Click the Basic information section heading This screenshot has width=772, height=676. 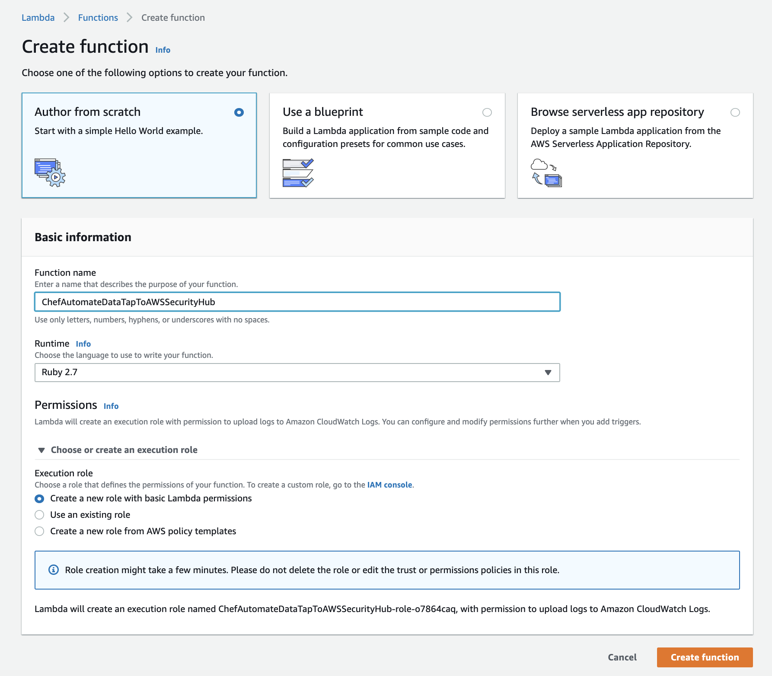[83, 237]
